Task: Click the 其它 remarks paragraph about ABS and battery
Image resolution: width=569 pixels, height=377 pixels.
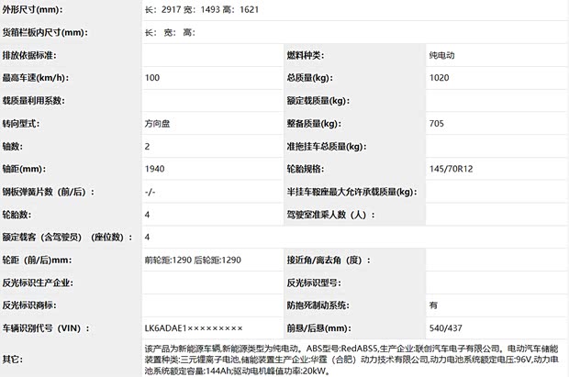Action: (351, 360)
